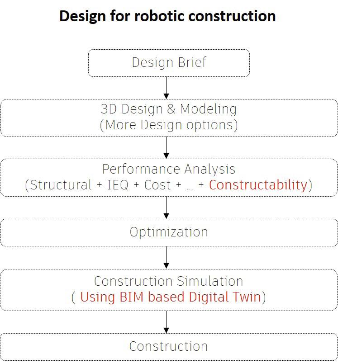Click the red Constructability text
The image size is (338, 363).
tap(258, 185)
